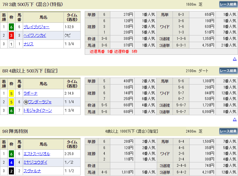Click the クビ margin for ヘイワノツカイ

click(67, 35)
